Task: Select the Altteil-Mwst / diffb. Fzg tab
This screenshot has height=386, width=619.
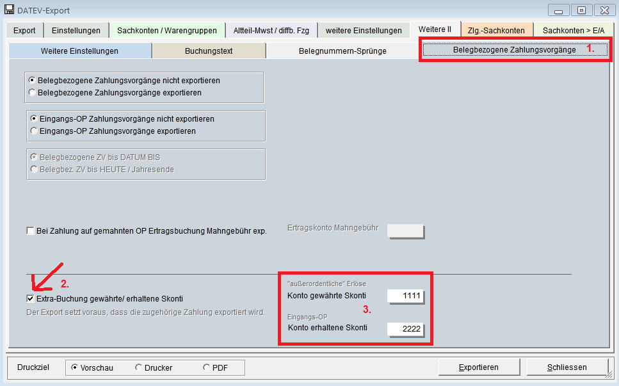Action: 271,30
